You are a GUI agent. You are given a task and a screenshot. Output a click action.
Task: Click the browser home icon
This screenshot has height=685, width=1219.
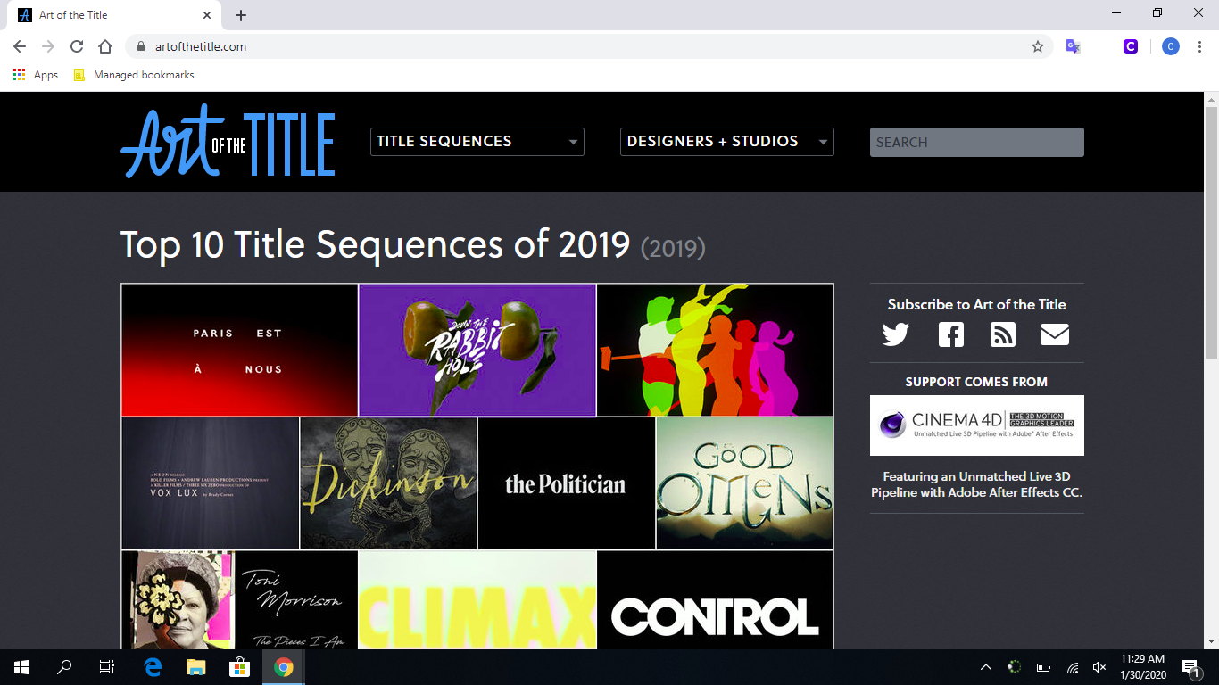(x=105, y=46)
